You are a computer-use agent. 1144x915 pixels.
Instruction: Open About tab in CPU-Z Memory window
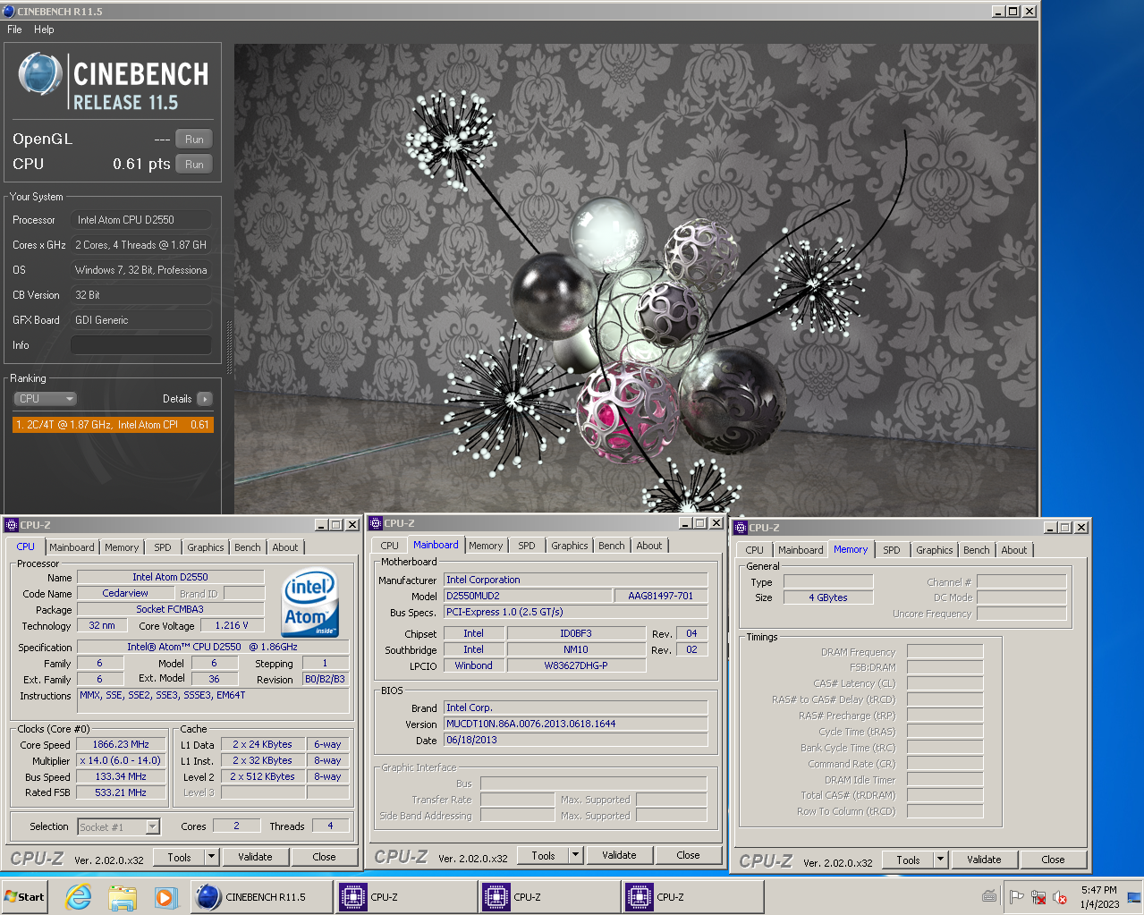point(1014,550)
